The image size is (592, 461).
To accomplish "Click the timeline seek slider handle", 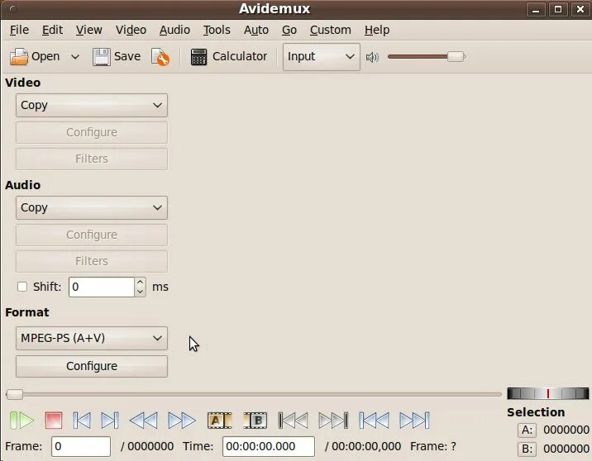I will click(x=15, y=395).
